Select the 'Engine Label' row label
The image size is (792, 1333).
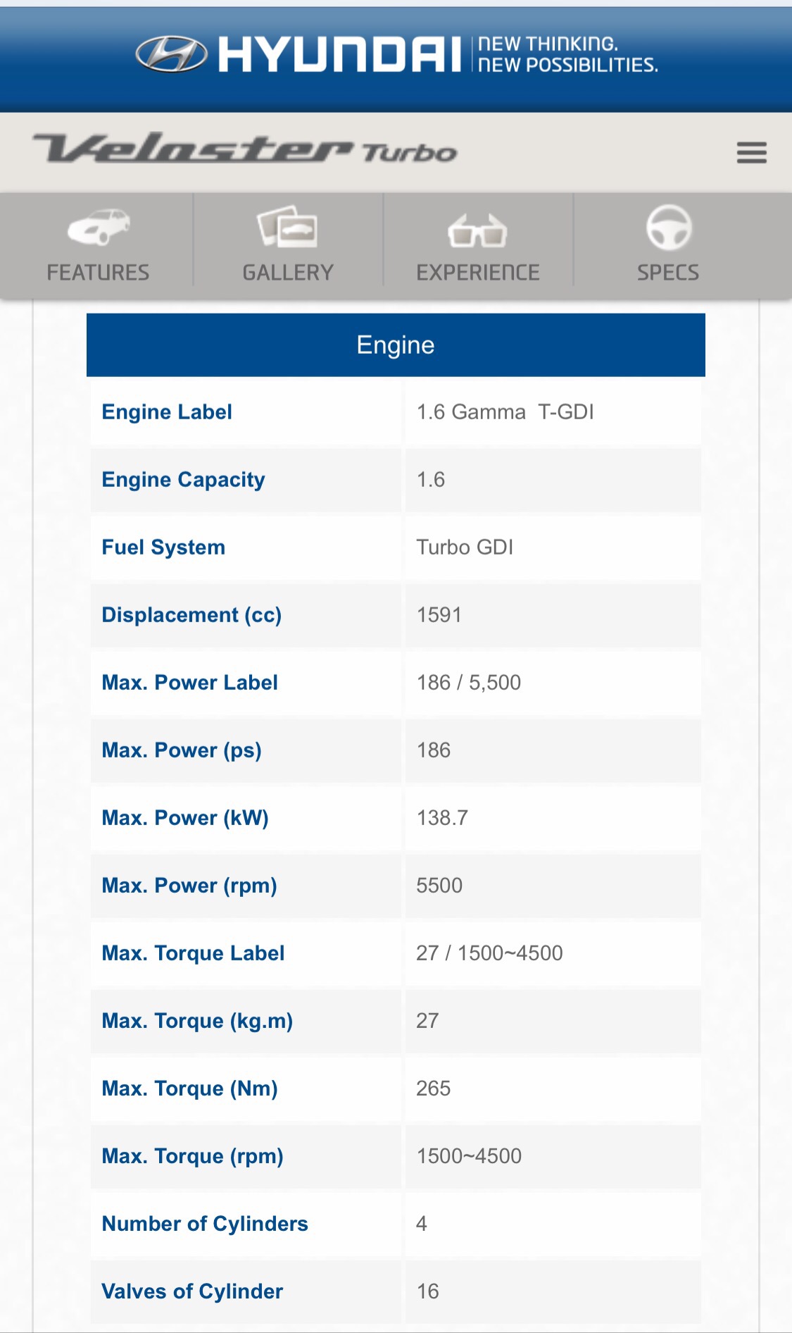point(167,412)
